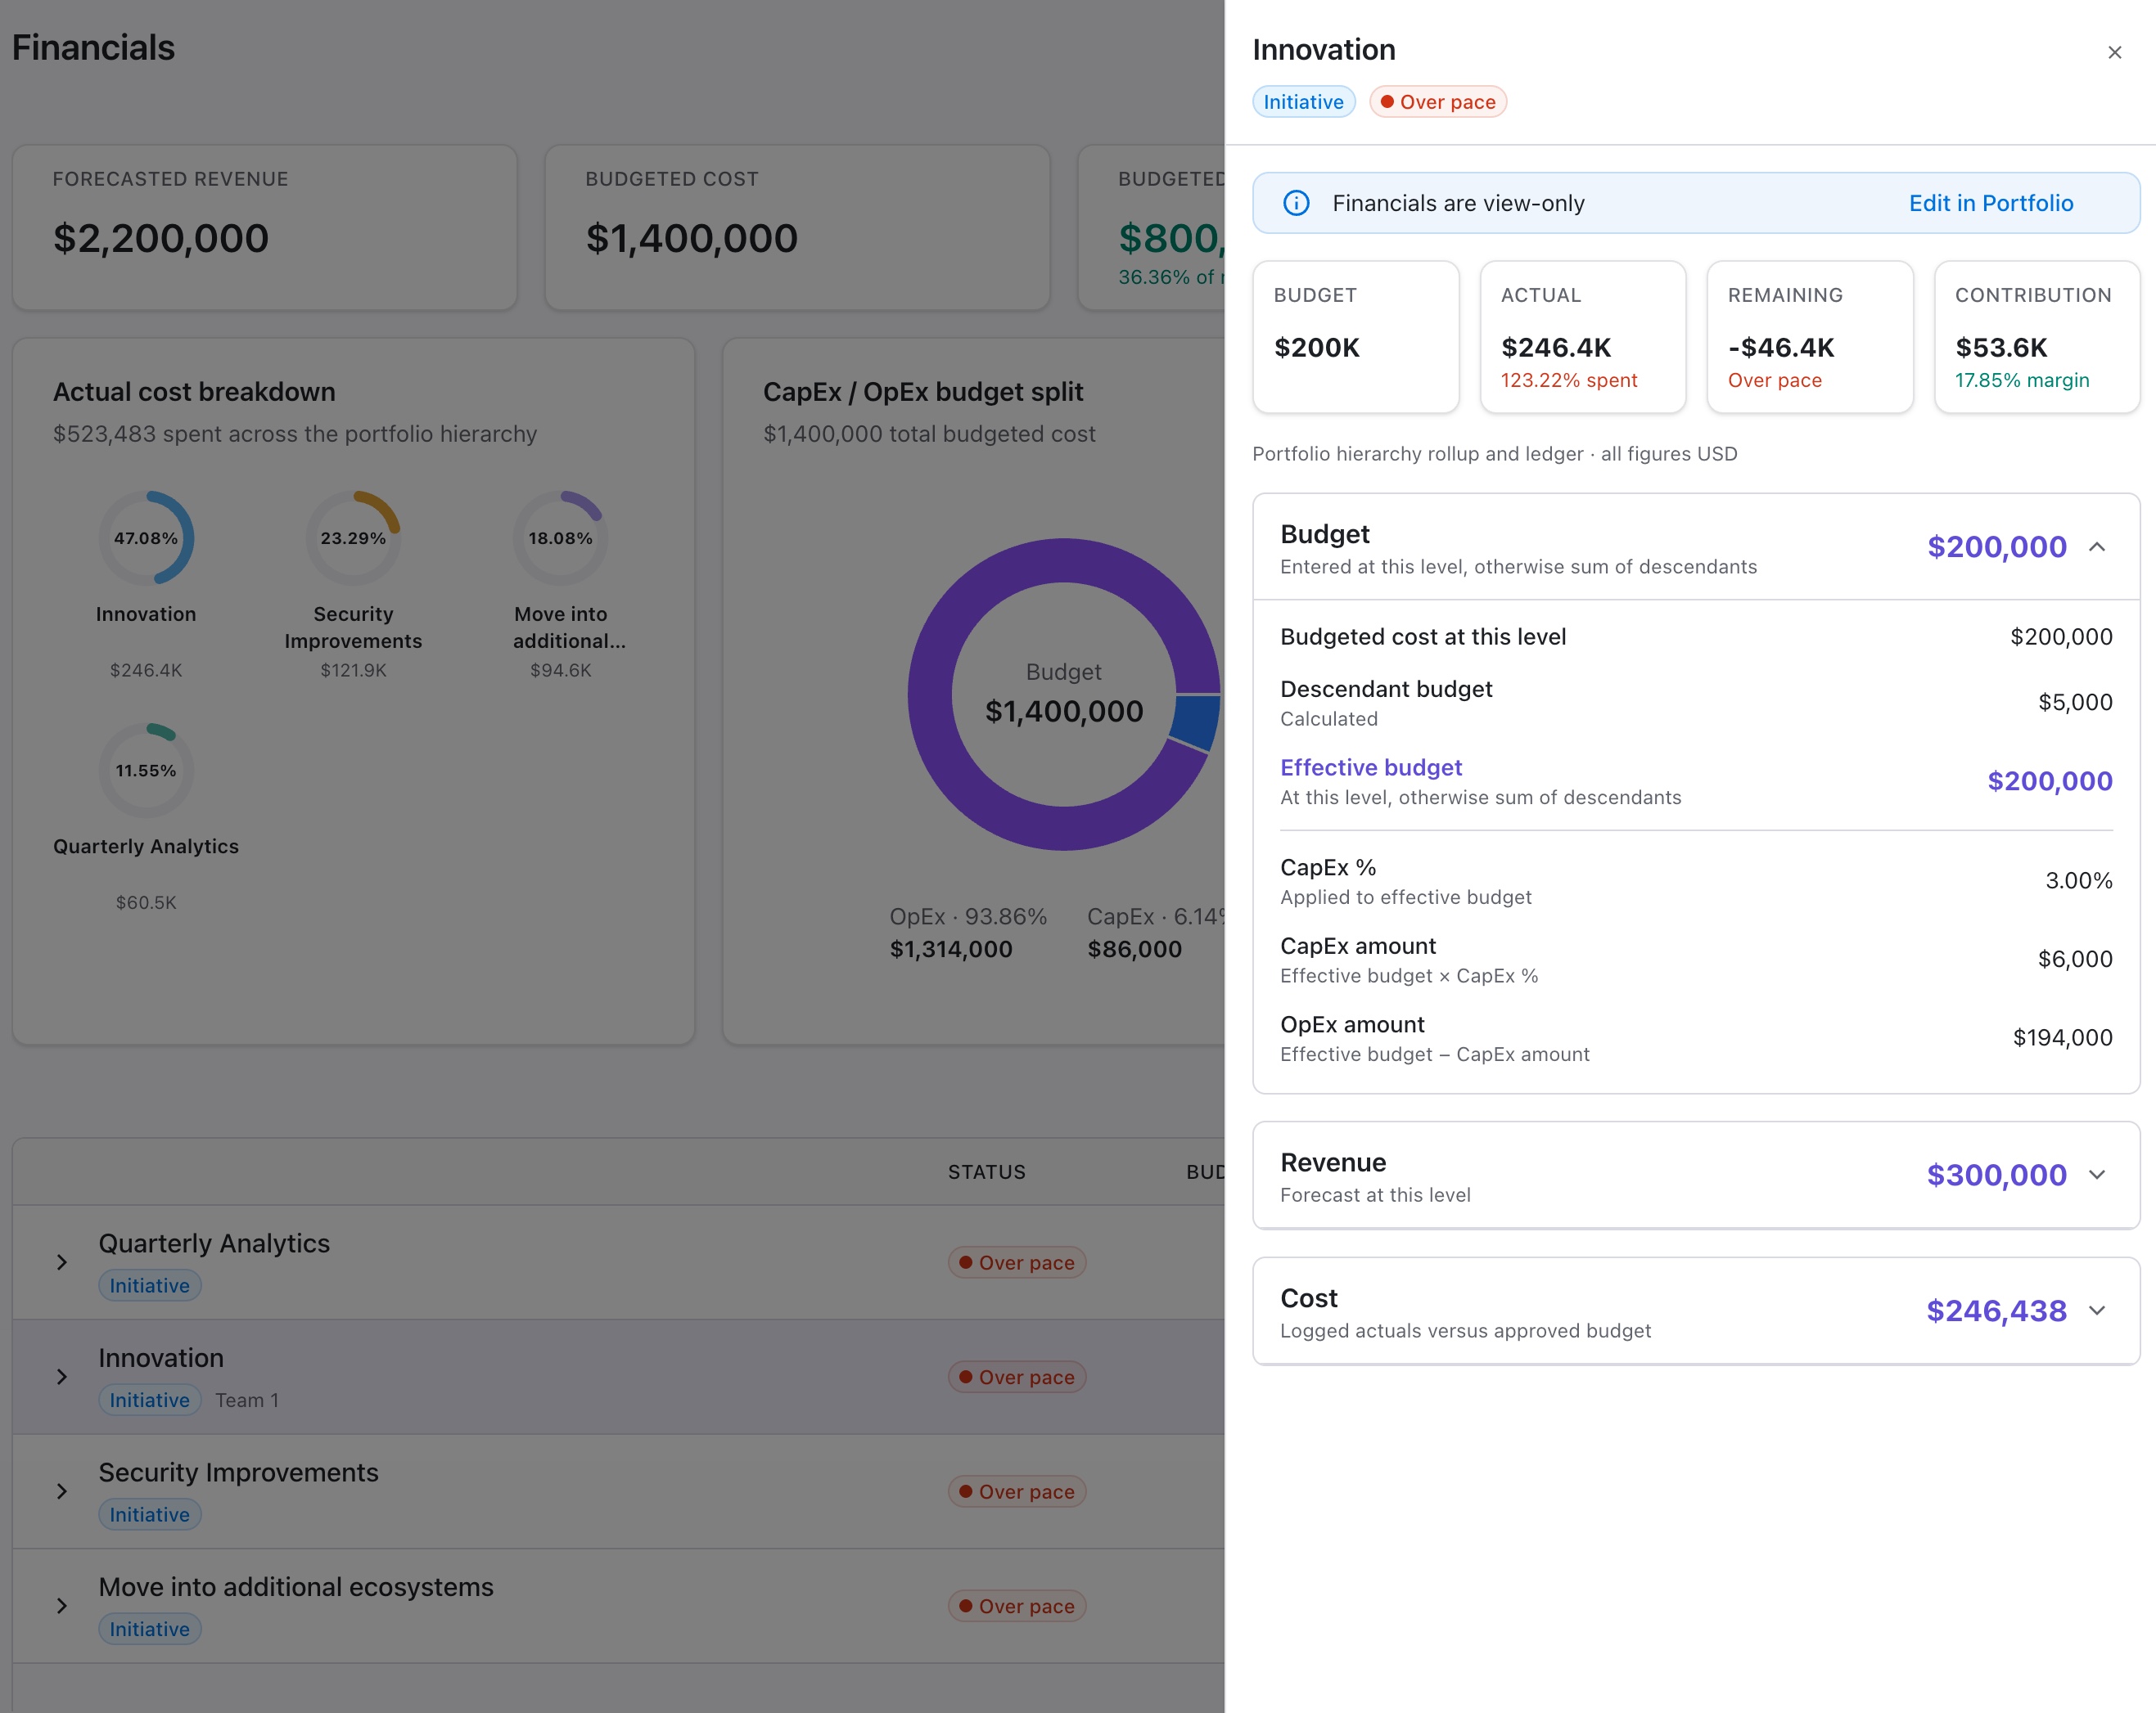Click Innovation 47.08% progress ring

point(146,537)
